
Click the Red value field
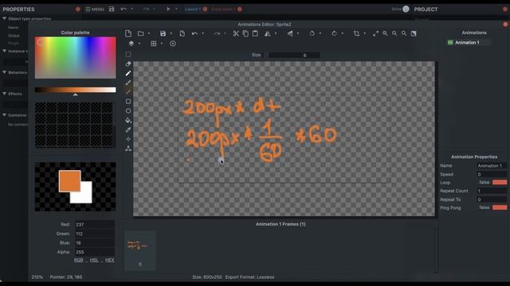pyautogui.click(x=95, y=224)
